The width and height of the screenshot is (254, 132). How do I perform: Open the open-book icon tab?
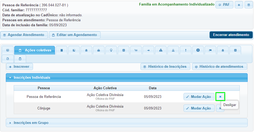[74, 50]
